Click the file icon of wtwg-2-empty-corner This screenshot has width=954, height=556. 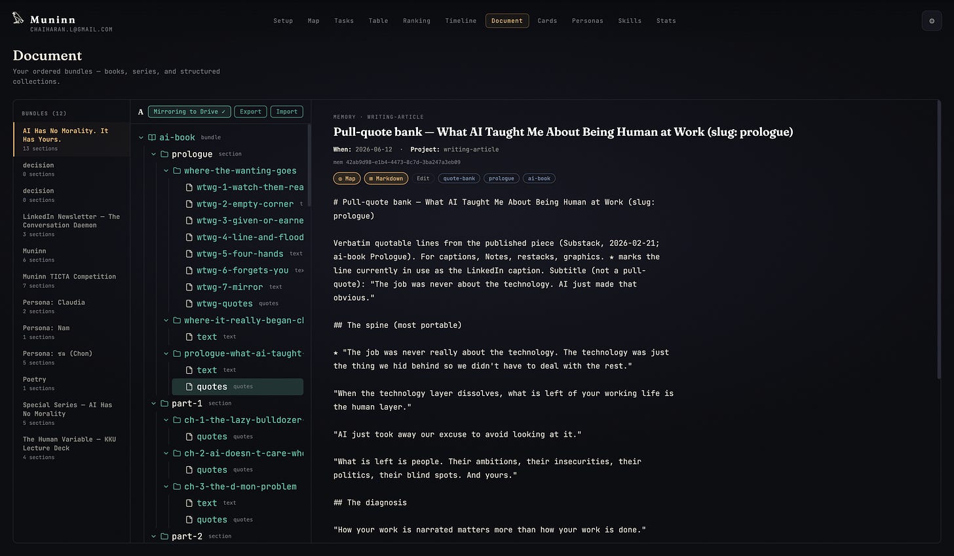click(189, 204)
